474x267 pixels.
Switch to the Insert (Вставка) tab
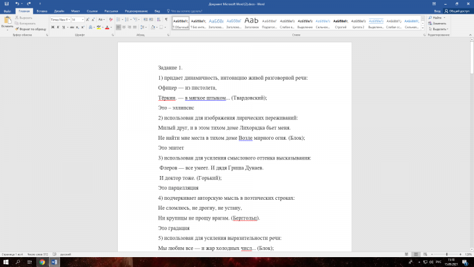pos(41,11)
